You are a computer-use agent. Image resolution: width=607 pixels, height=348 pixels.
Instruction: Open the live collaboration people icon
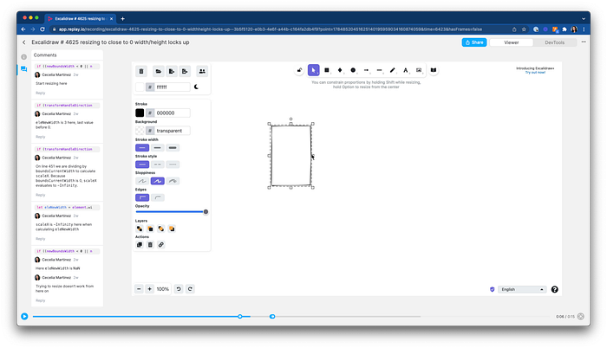[202, 71]
